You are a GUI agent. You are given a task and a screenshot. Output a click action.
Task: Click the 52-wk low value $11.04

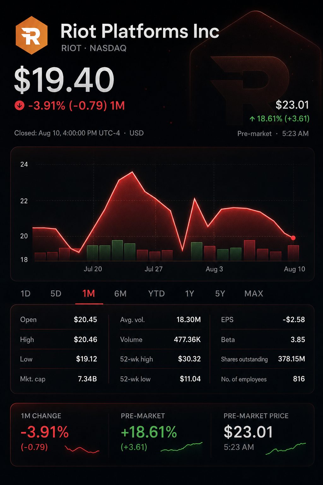click(x=190, y=379)
